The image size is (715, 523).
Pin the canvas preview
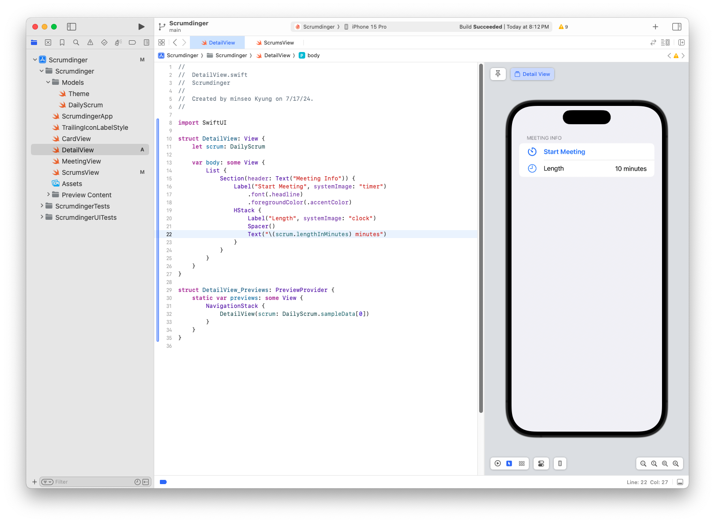point(498,74)
